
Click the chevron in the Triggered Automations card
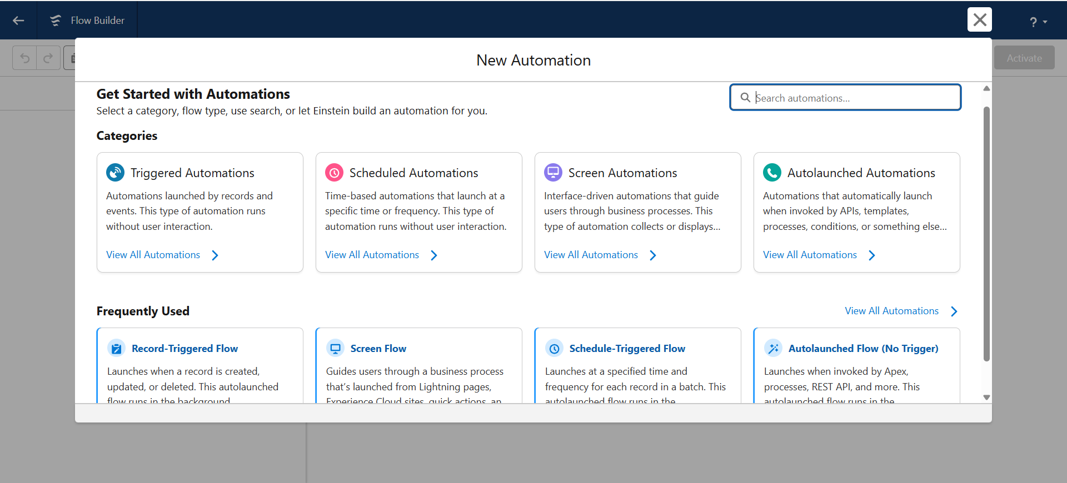[215, 255]
